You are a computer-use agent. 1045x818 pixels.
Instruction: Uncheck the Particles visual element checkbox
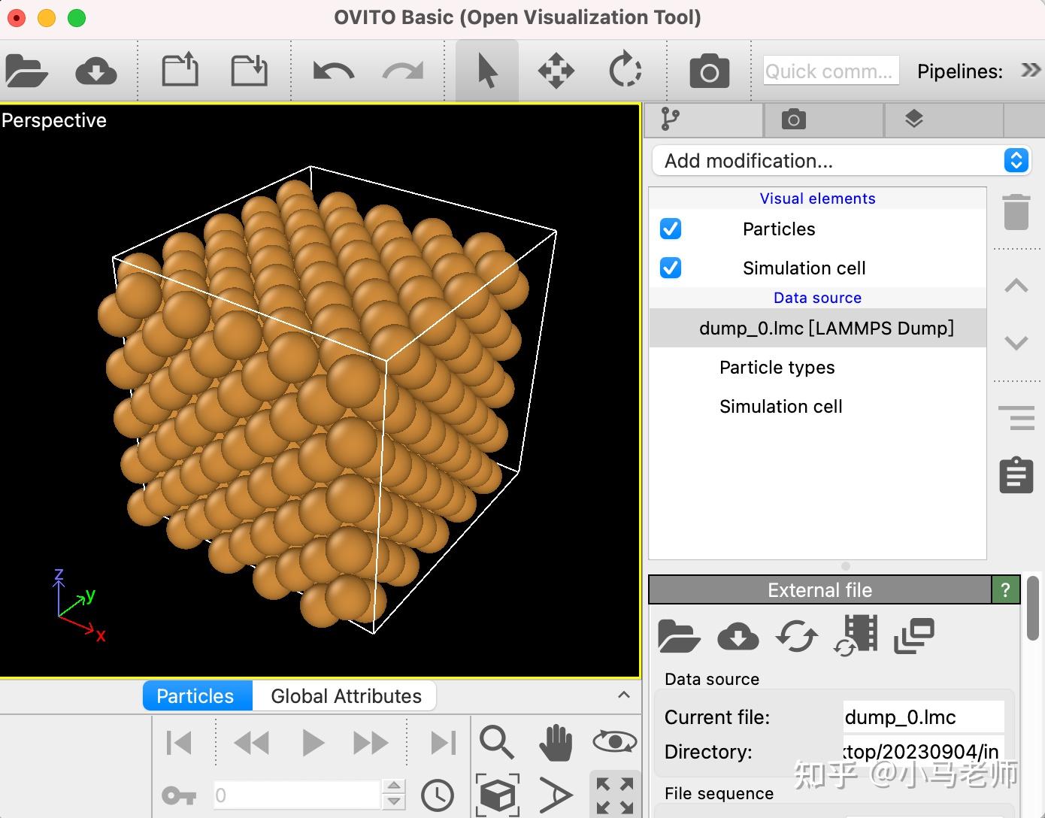671,229
